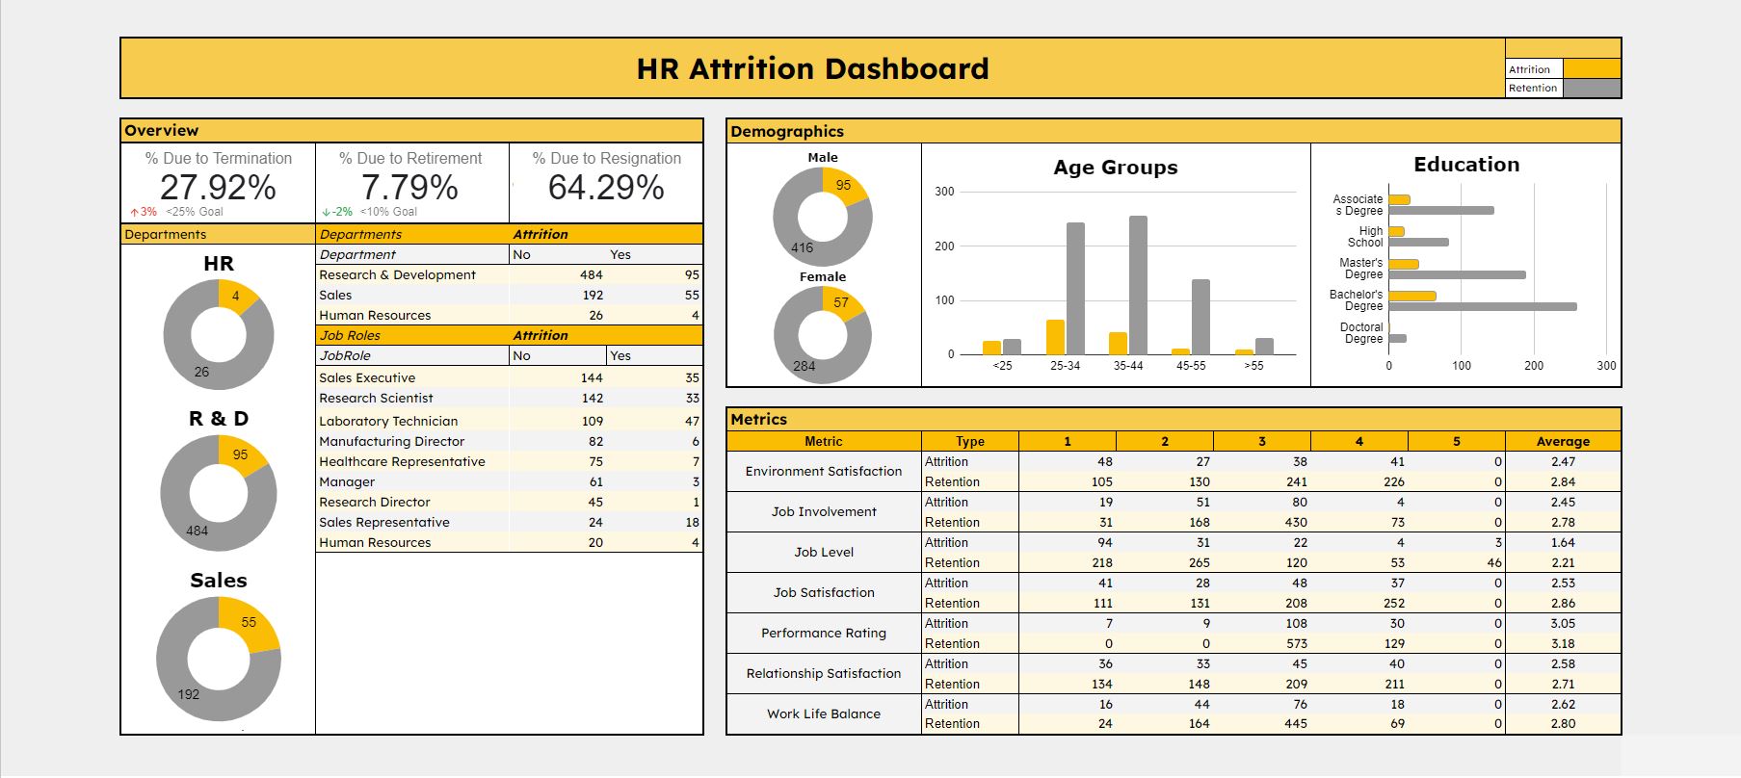1741x778 pixels.
Task: Click the Relationship Satisfaction metric cell
Action: pos(824,673)
